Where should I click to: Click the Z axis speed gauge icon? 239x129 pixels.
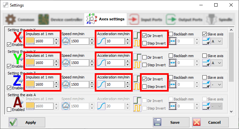point(66,84)
